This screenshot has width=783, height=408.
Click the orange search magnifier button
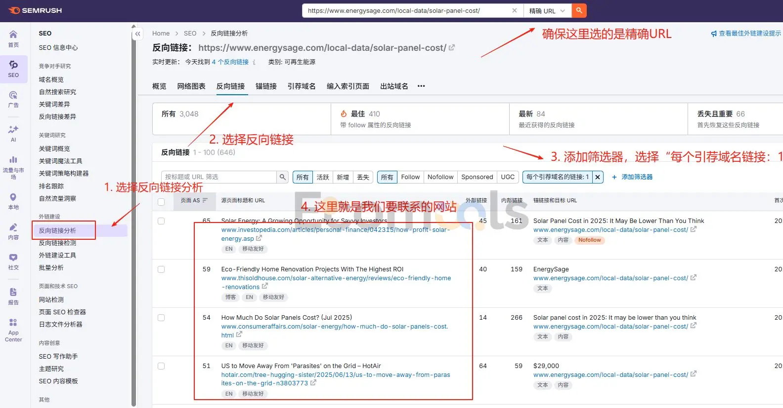coord(579,10)
